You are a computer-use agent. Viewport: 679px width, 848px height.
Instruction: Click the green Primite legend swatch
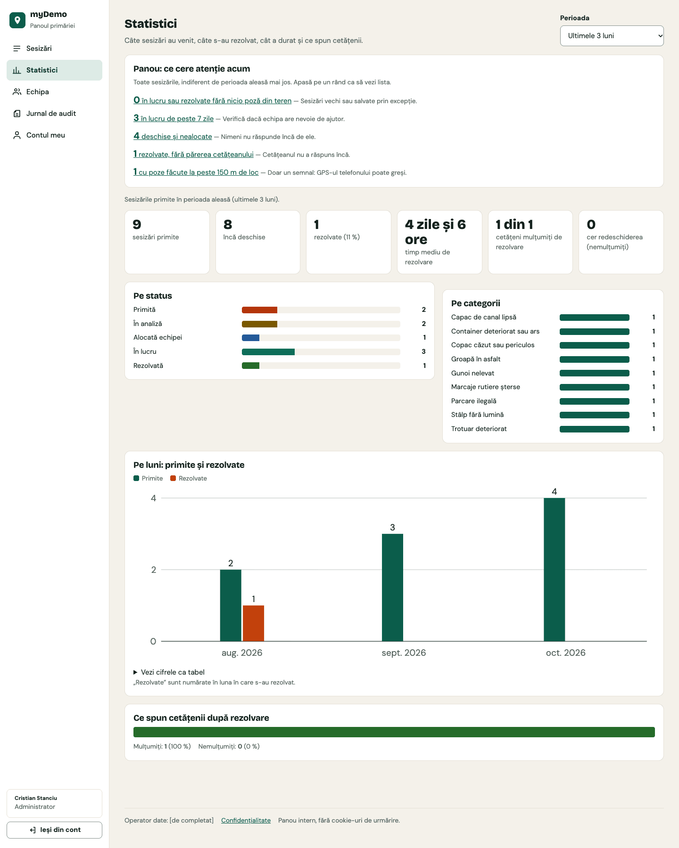pos(136,478)
